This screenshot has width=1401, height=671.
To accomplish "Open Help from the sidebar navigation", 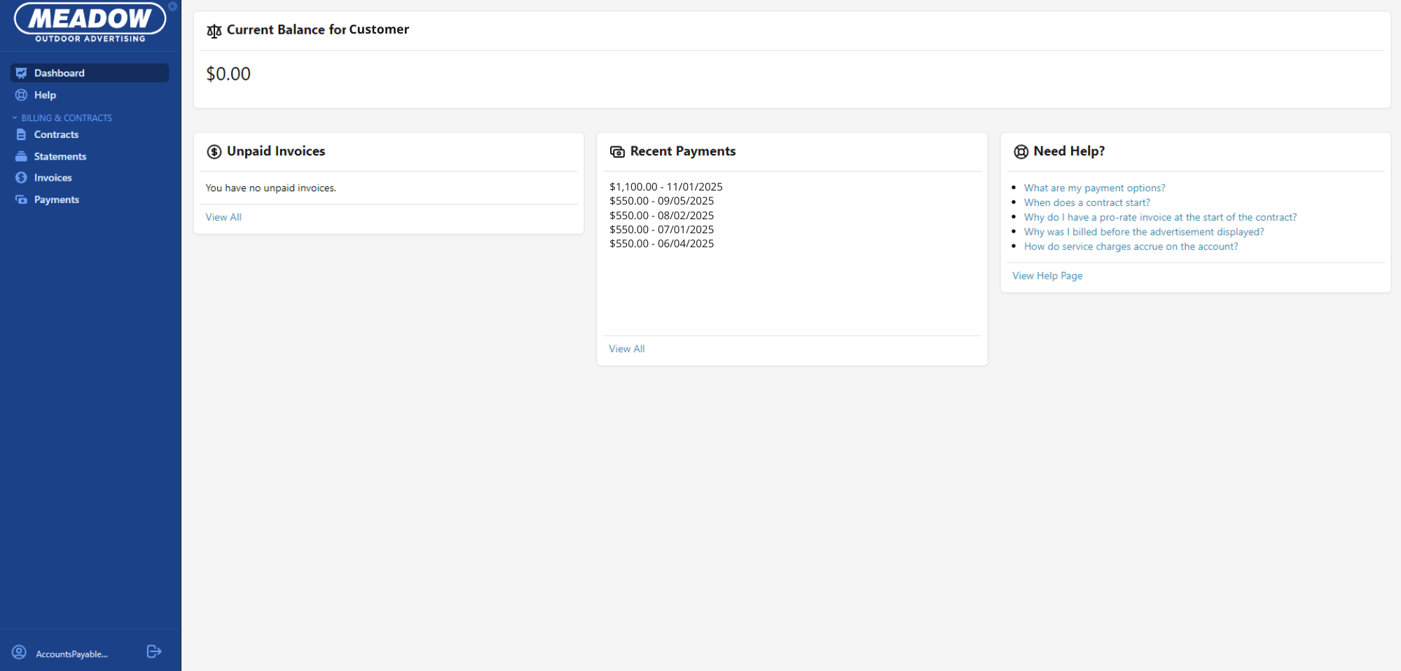I will pos(45,95).
